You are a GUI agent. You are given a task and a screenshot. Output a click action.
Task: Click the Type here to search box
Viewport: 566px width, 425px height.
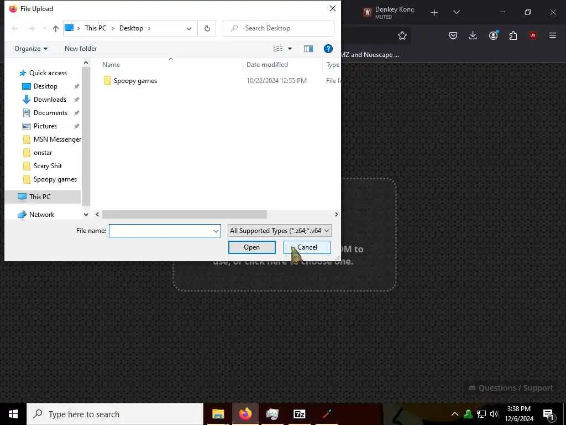coord(115,414)
